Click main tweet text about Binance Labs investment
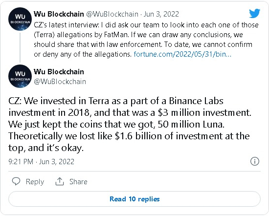 point(130,125)
